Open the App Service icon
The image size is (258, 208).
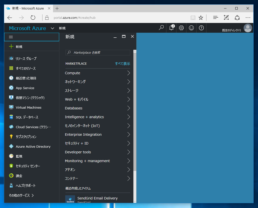tap(11, 88)
